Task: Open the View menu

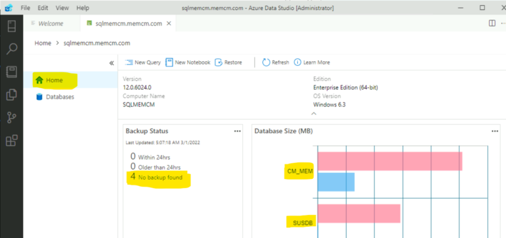Action: click(62, 8)
